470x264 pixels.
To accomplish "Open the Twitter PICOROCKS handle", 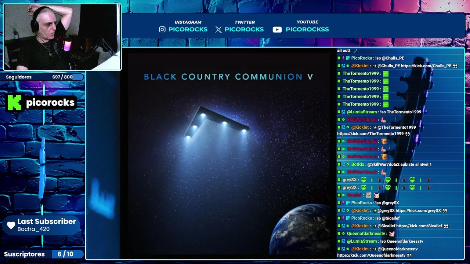I will click(244, 29).
